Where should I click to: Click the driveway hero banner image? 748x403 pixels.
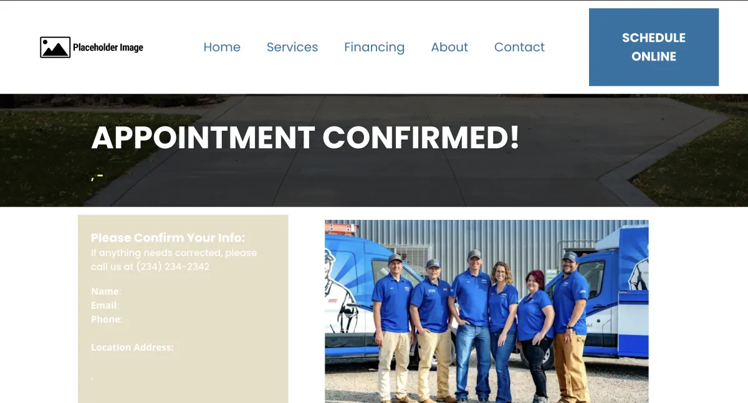click(374, 150)
